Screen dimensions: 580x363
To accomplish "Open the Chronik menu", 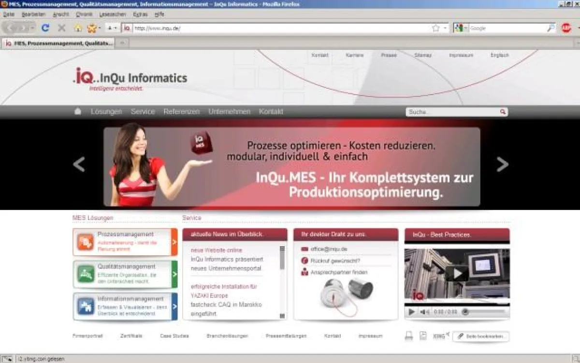I will coord(84,14).
